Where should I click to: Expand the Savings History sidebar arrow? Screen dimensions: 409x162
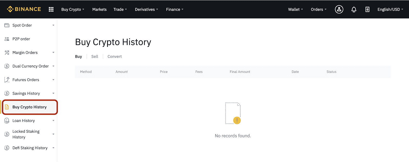click(53, 93)
